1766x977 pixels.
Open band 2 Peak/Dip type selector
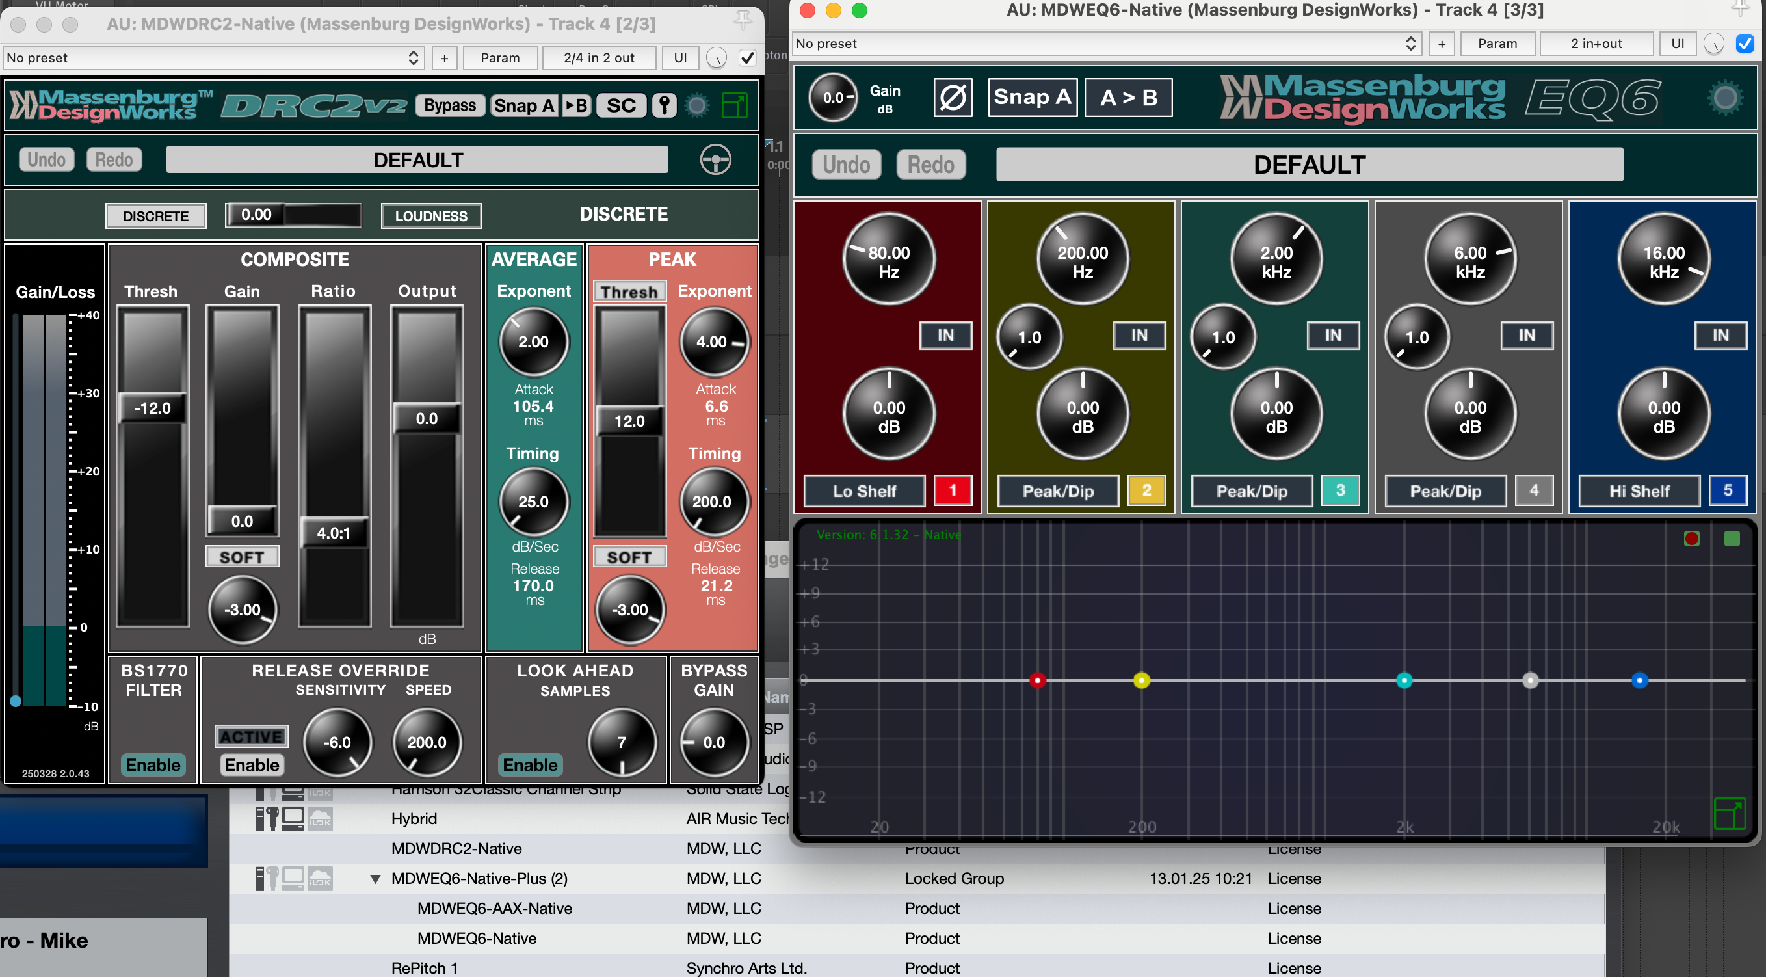1058,491
